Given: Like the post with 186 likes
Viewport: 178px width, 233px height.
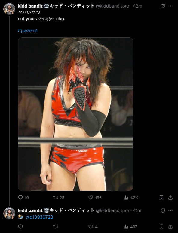Looking at the screenshot, I should pyautogui.click(x=95, y=198).
